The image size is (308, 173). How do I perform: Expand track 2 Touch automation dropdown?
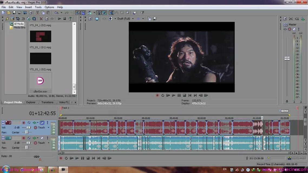coord(48,128)
